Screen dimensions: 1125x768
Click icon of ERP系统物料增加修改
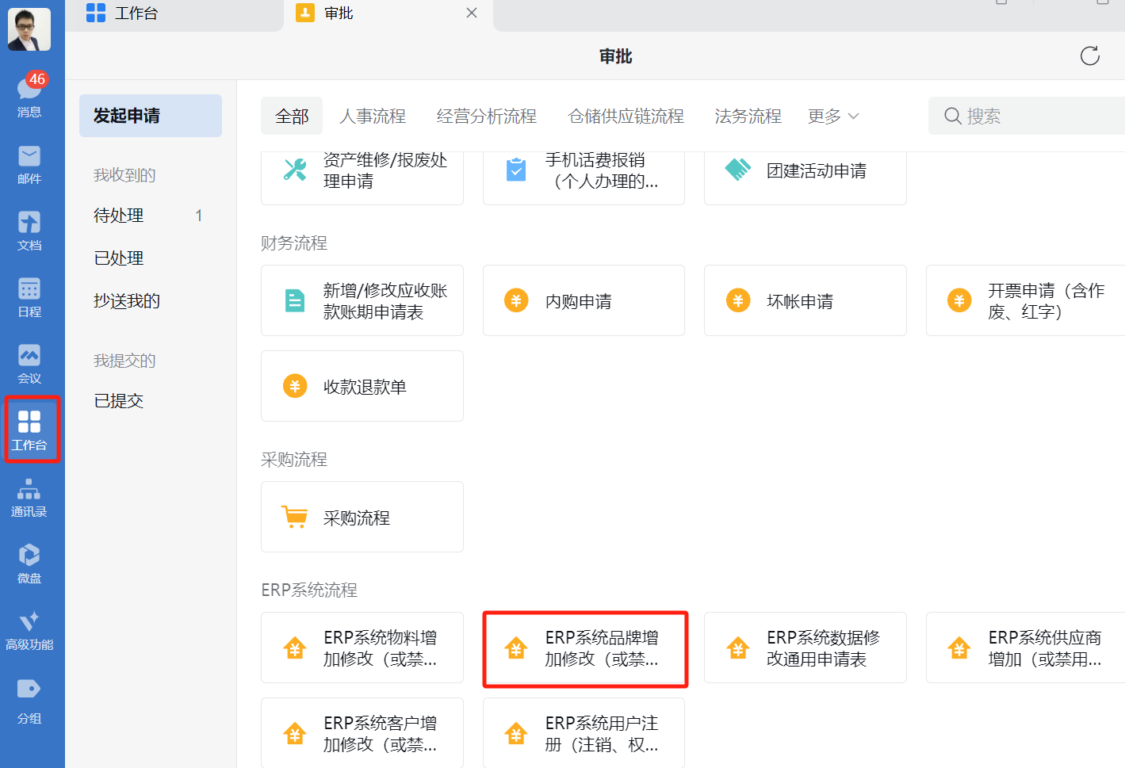point(295,648)
